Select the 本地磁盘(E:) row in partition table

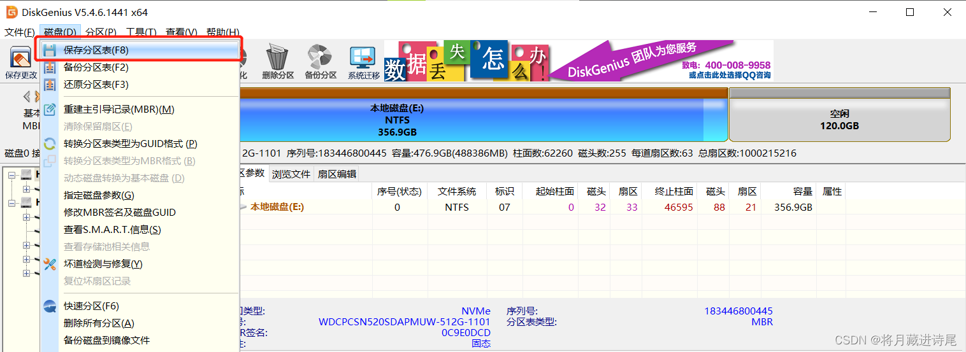point(544,208)
